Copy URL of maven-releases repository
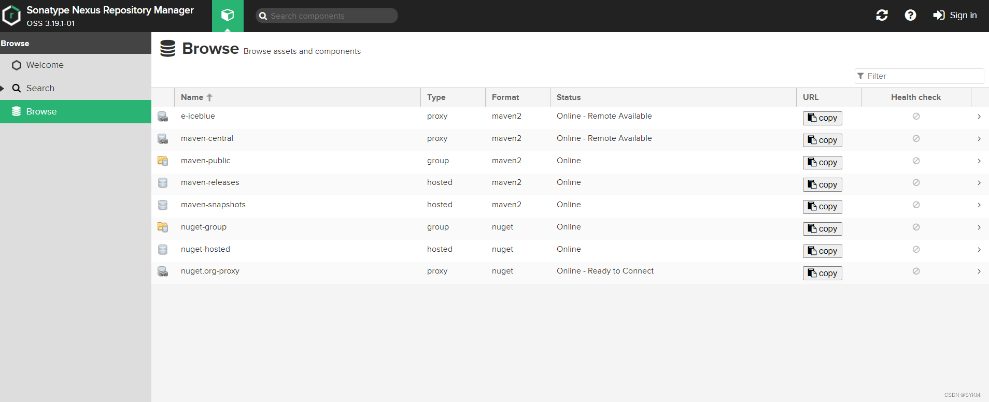Screen dimensions: 989x402 822,185
